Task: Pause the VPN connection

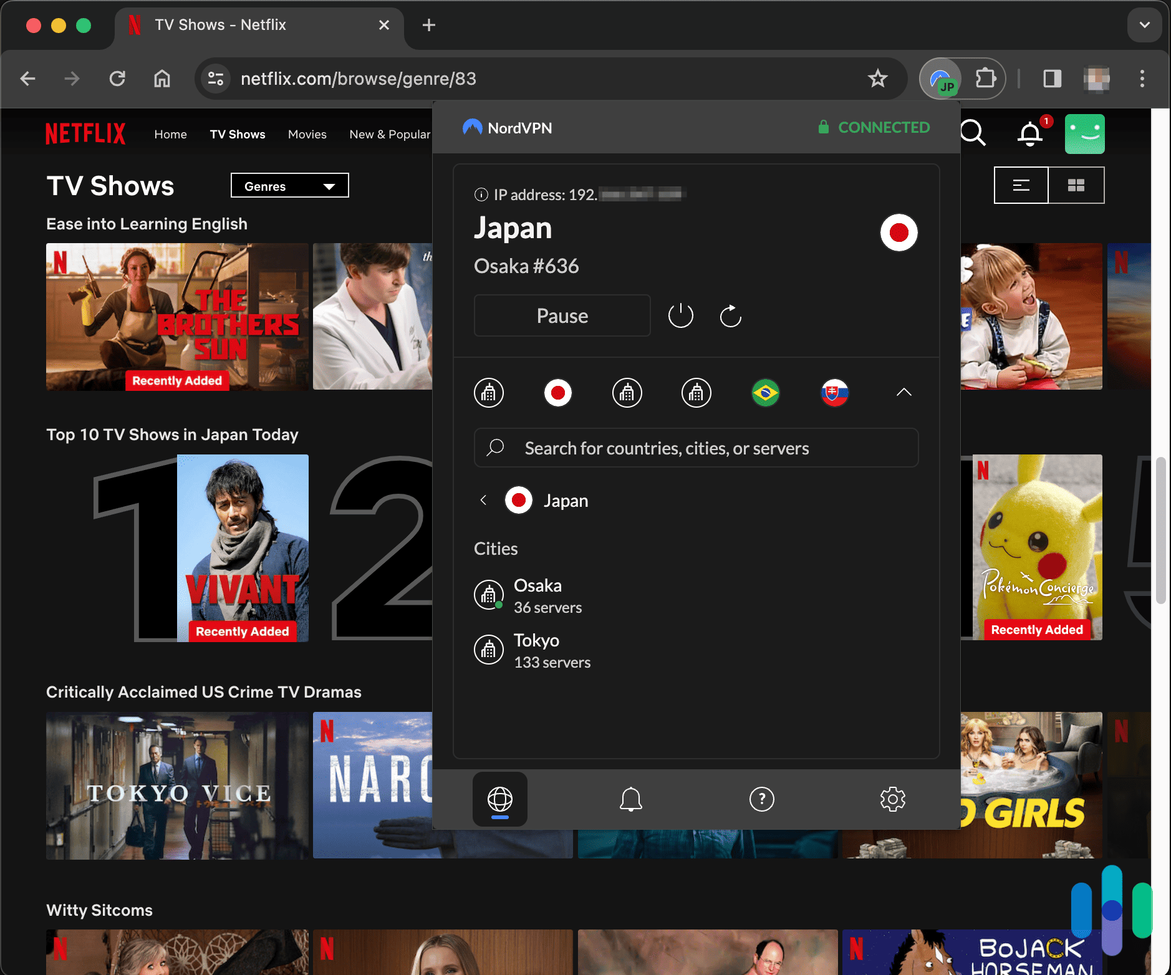Action: (x=562, y=315)
